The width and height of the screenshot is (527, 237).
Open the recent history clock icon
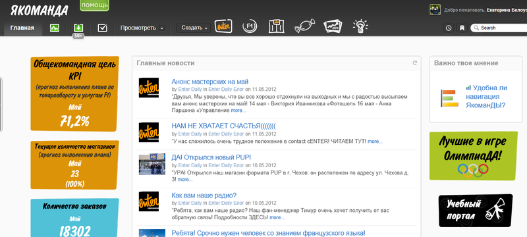tap(449, 28)
